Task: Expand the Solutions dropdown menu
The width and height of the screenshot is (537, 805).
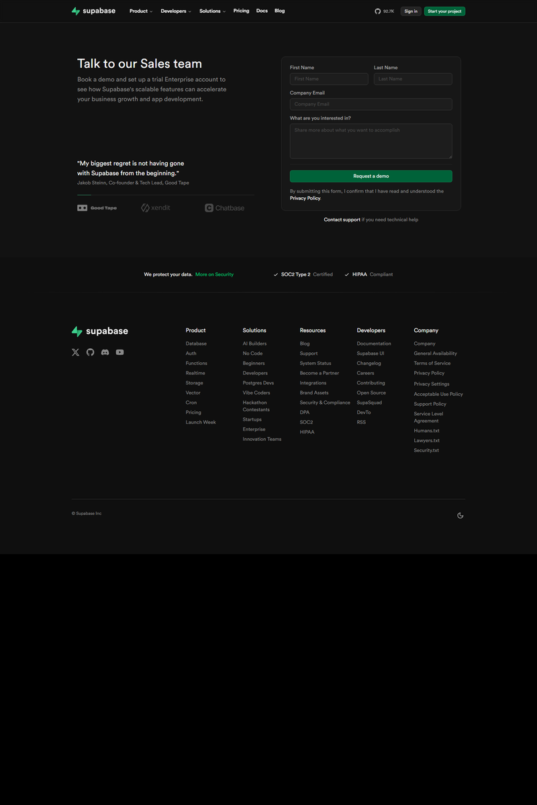Action: [212, 11]
